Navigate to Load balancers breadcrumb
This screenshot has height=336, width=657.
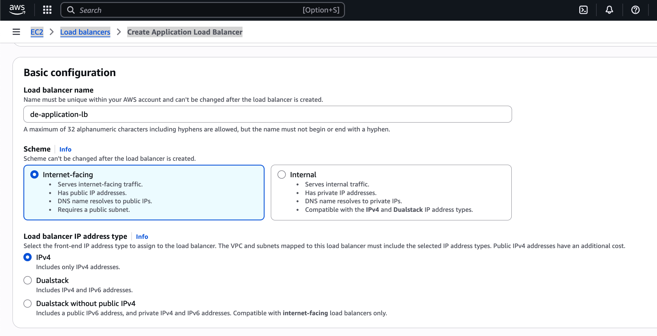tap(85, 32)
